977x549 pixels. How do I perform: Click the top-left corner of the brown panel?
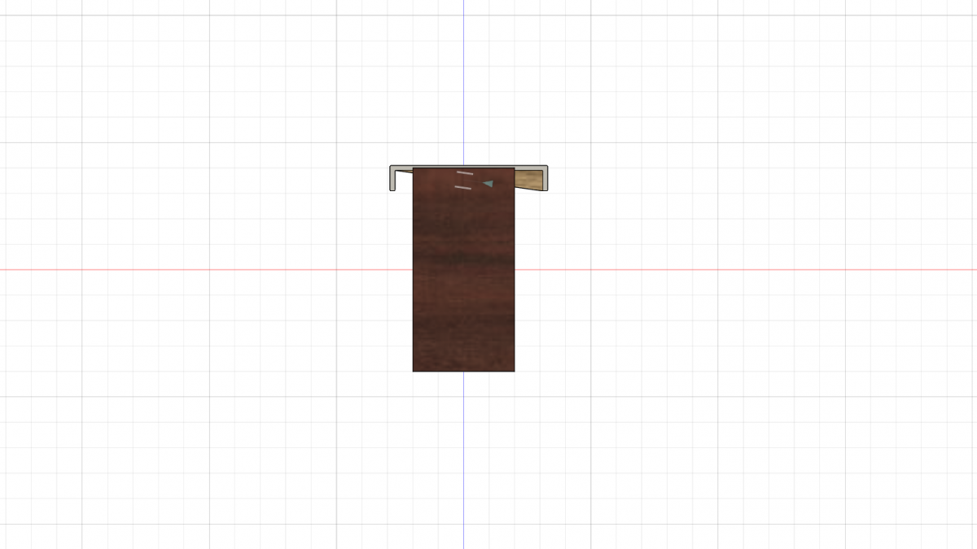click(414, 168)
